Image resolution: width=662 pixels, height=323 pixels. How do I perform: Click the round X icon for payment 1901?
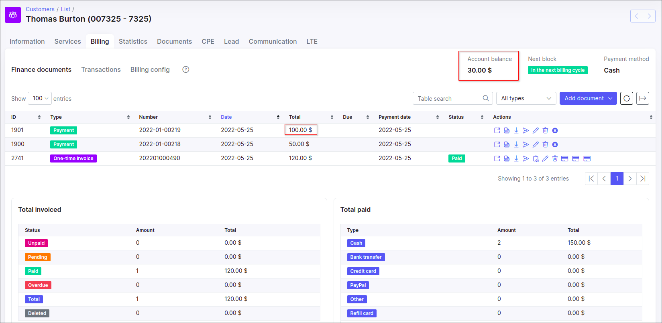click(555, 130)
